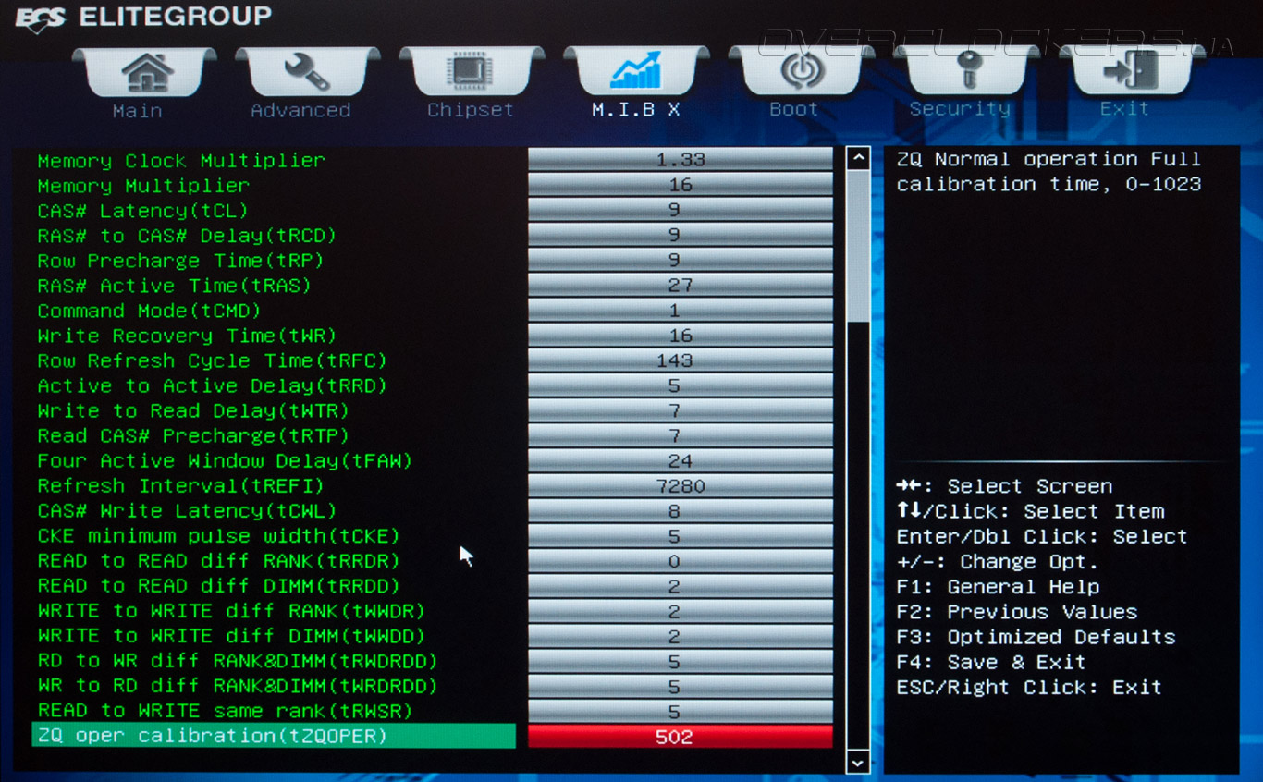Image resolution: width=1263 pixels, height=782 pixels.
Task: Click the READ to READ diff DIMM(tRRDD) value
Action: [x=681, y=586]
